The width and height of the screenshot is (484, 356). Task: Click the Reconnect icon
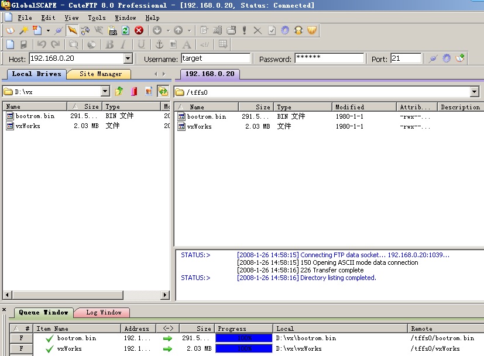85,30
